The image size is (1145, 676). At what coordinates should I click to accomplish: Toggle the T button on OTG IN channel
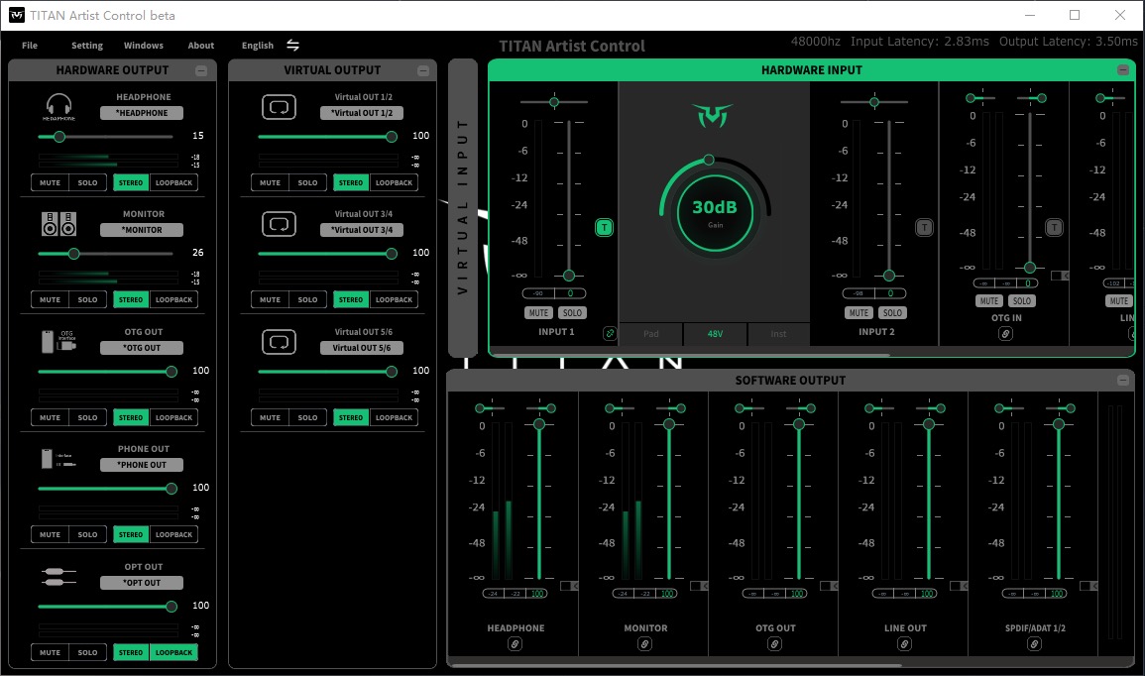tap(1055, 228)
